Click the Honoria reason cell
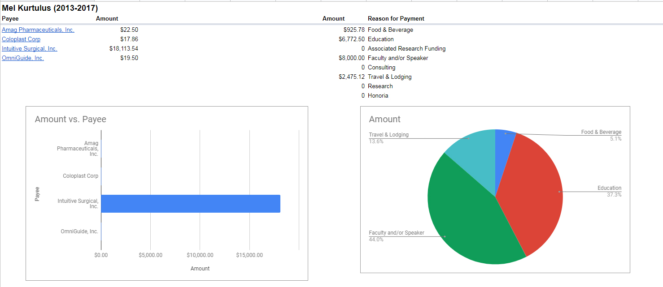Viewport: 663px width, 287px height. [378, 96]
